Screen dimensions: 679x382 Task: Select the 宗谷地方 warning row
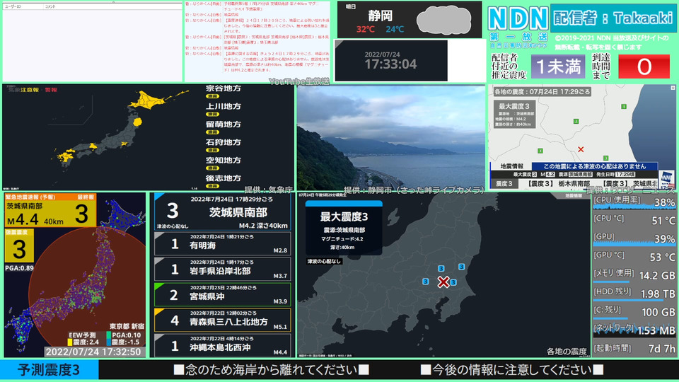(224, 91)
